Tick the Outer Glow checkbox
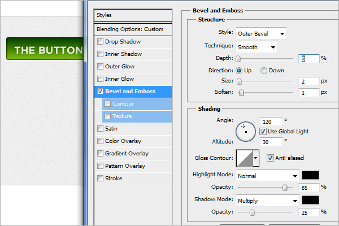 pos(100,66)
